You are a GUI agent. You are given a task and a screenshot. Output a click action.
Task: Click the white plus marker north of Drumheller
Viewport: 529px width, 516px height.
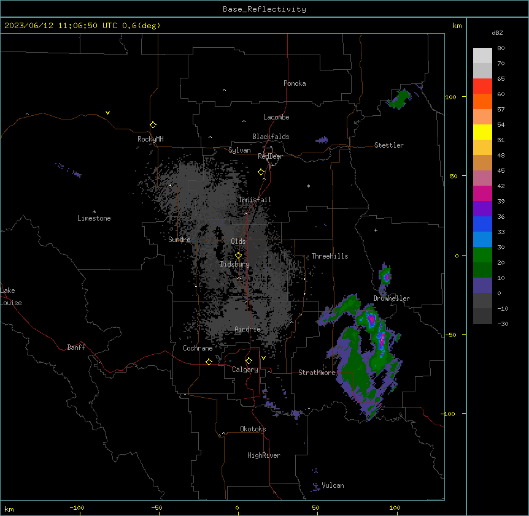376,230
